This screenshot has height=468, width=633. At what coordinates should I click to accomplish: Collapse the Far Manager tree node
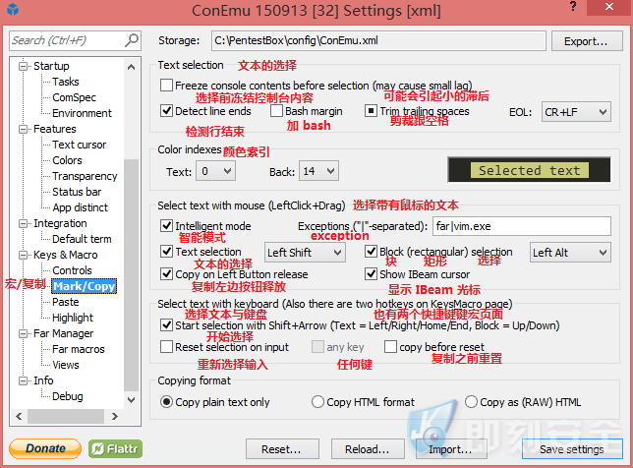[24, 333]
